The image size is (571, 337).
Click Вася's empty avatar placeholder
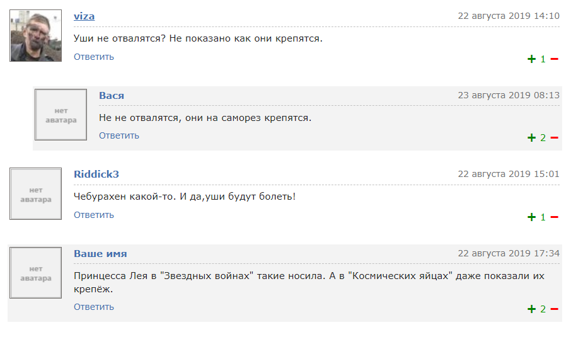click(61, 115)
